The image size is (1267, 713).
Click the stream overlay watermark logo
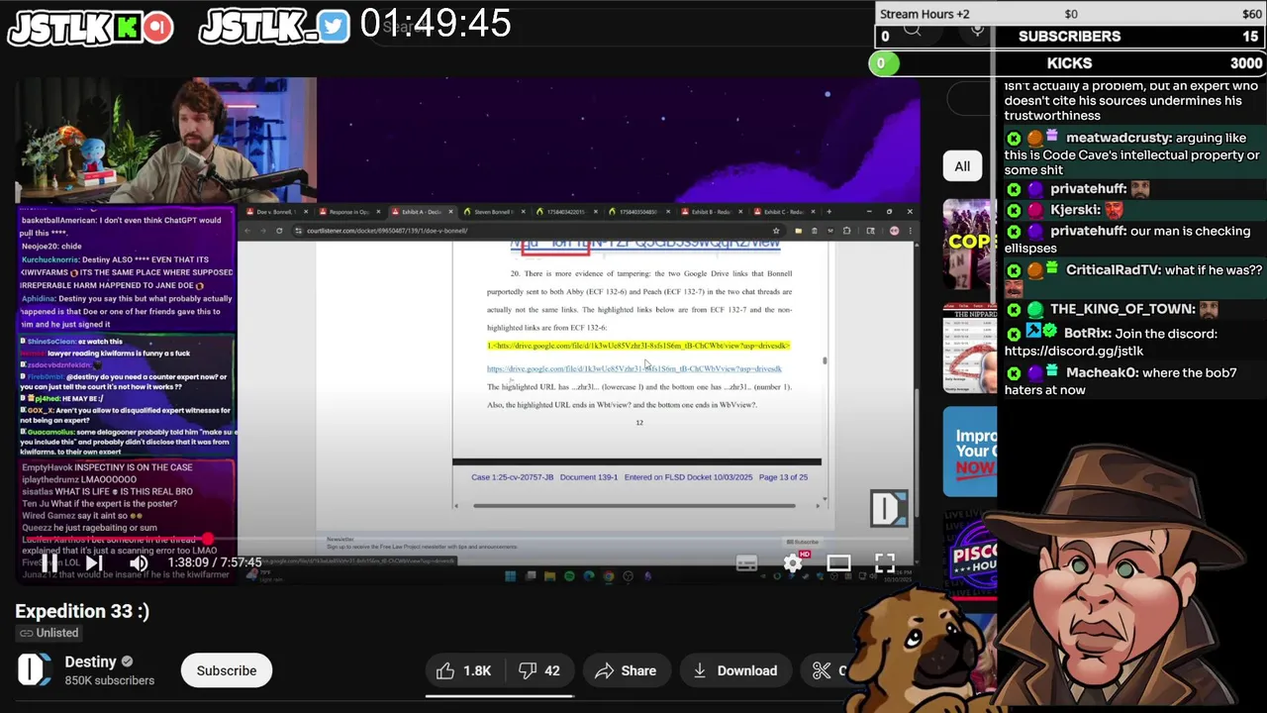(x=888, y=509)
